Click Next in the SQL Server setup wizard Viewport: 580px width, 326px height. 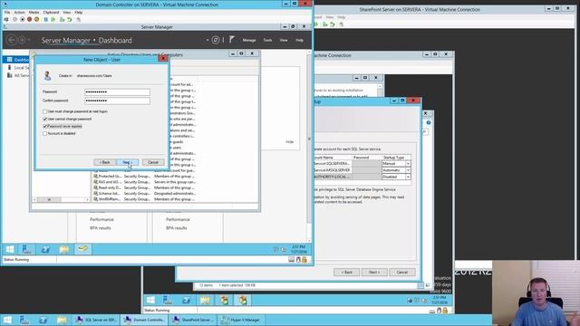point(374,273)
